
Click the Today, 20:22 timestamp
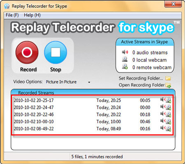(x=109, y=115)
